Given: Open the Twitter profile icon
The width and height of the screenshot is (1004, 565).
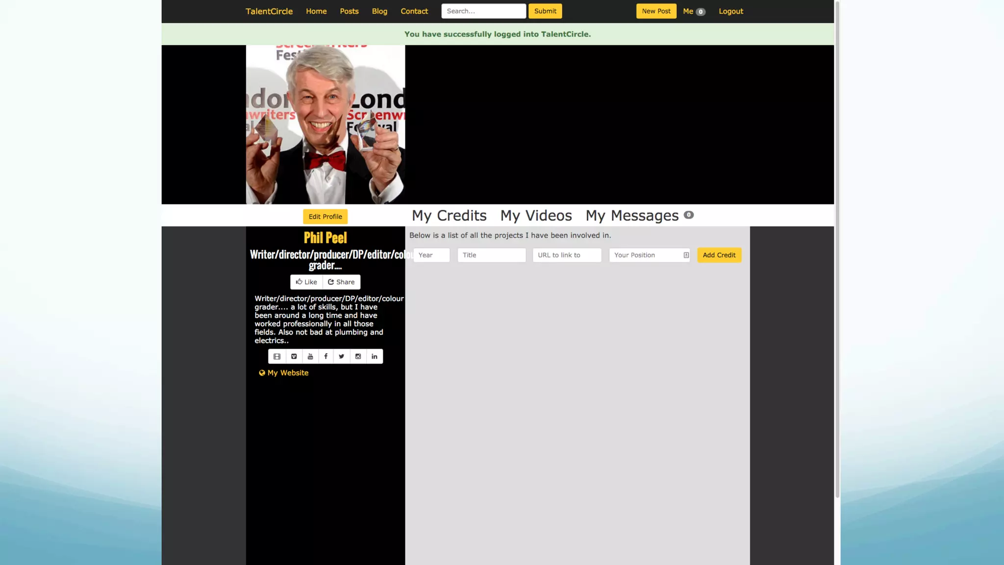Looking at the screenshot, I should pyautogui.click(x=342, y=357).
